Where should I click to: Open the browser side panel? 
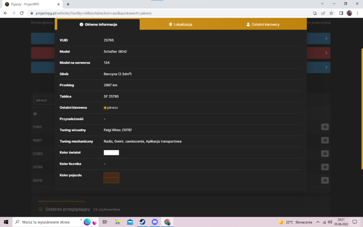tap(341, 13)
